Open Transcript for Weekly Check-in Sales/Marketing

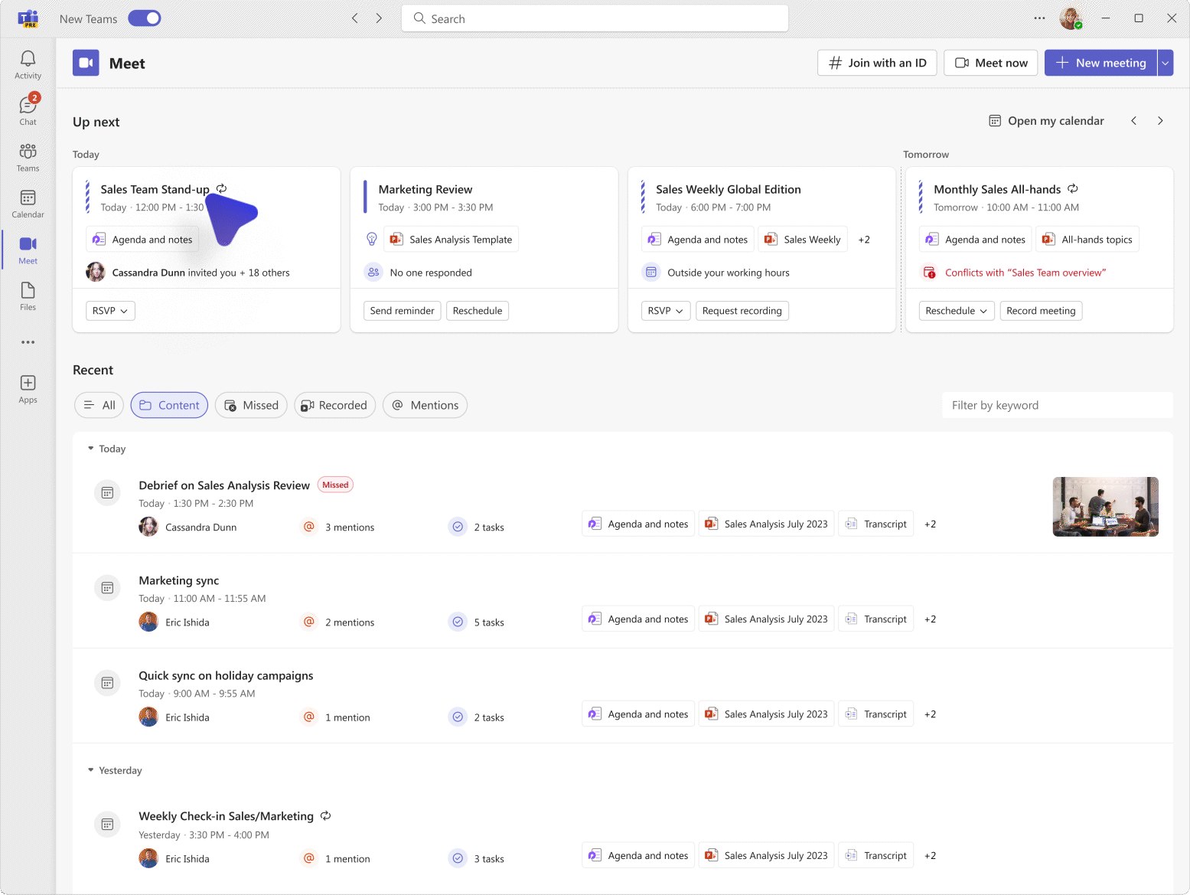pyautogui.click(x=876, y=855)
